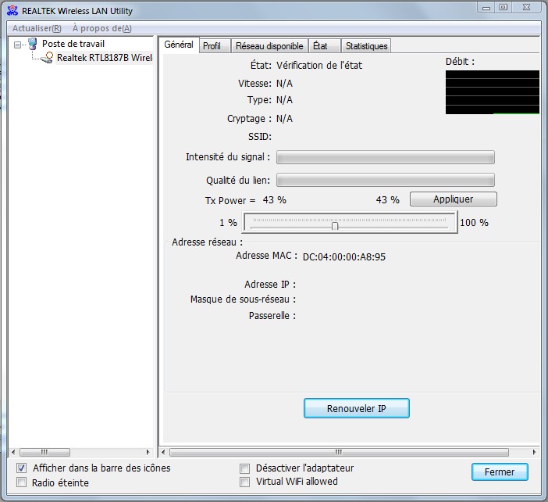Click the 100 % slider maximum label
This screenshot has width=548, height=502.
tap(474, 223)
